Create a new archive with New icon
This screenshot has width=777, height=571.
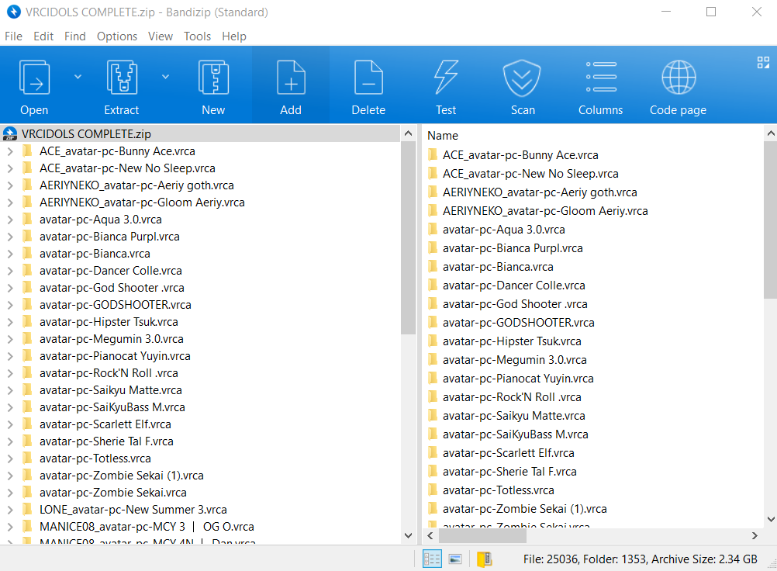[x=213, y=78]
